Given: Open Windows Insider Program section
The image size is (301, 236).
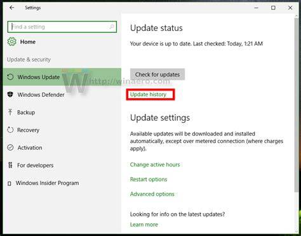Looking at the screenshot, I should (x=62, y=183).
